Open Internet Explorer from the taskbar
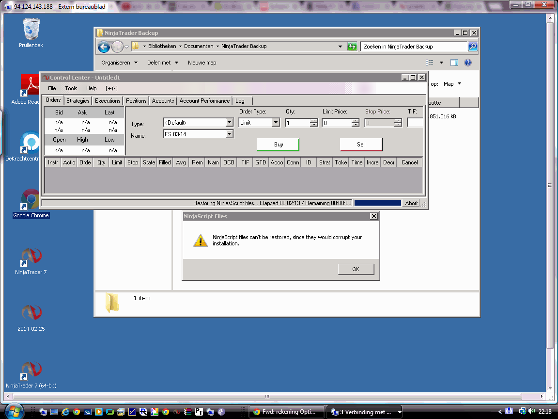Screen dimensions: 558x419 click(65, 412)
